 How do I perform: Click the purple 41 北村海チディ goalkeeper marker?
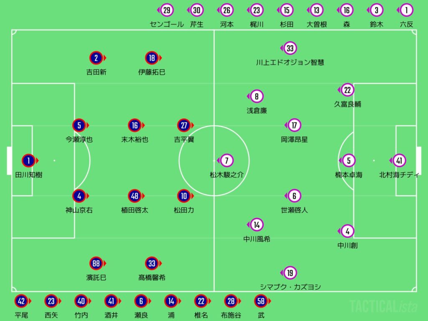tap(399, 160)
